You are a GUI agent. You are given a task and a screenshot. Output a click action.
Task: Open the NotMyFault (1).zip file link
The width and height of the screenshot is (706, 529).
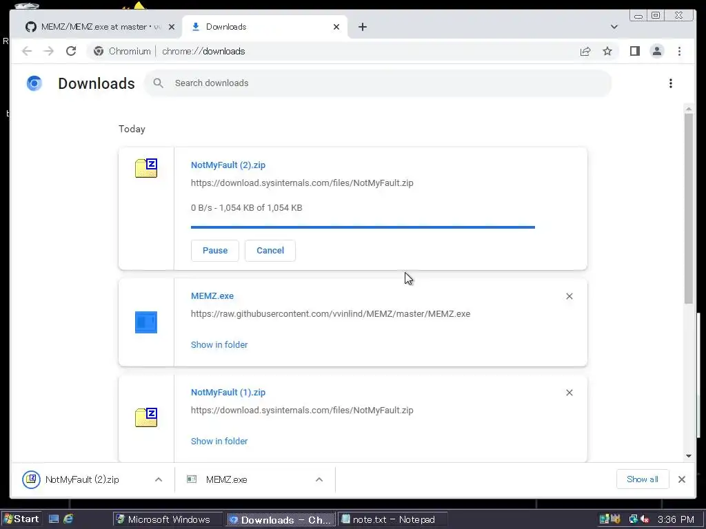click(228, 392)
